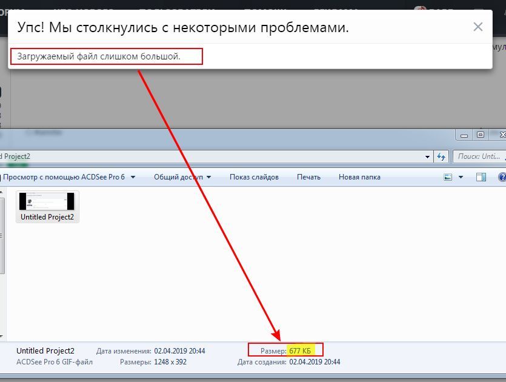Click modification date '02.04.2019 20:44'

(179, 351)
